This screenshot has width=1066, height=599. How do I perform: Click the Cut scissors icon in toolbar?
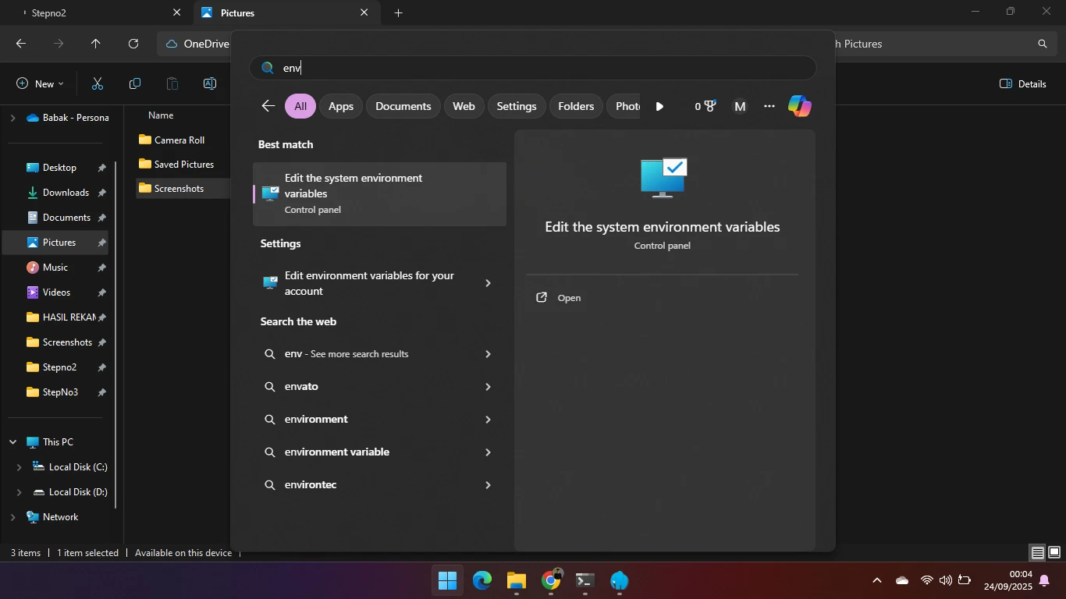98,83
